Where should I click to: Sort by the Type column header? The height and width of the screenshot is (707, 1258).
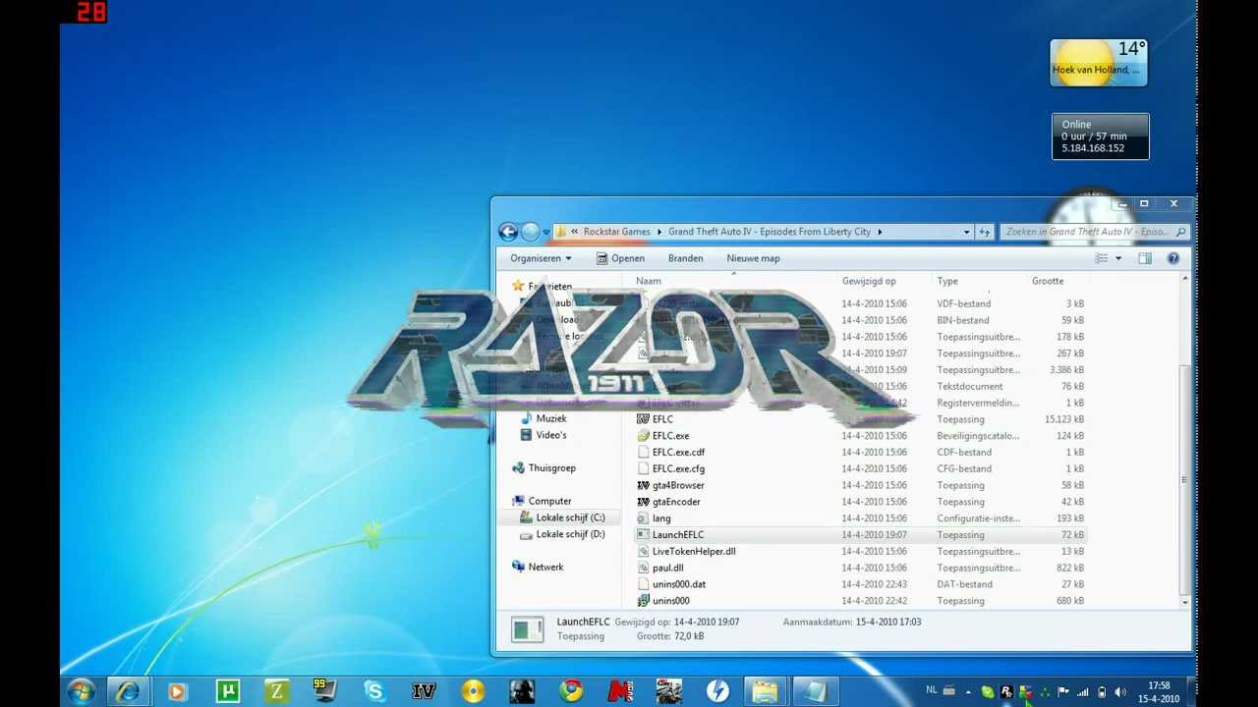(947, 281)
